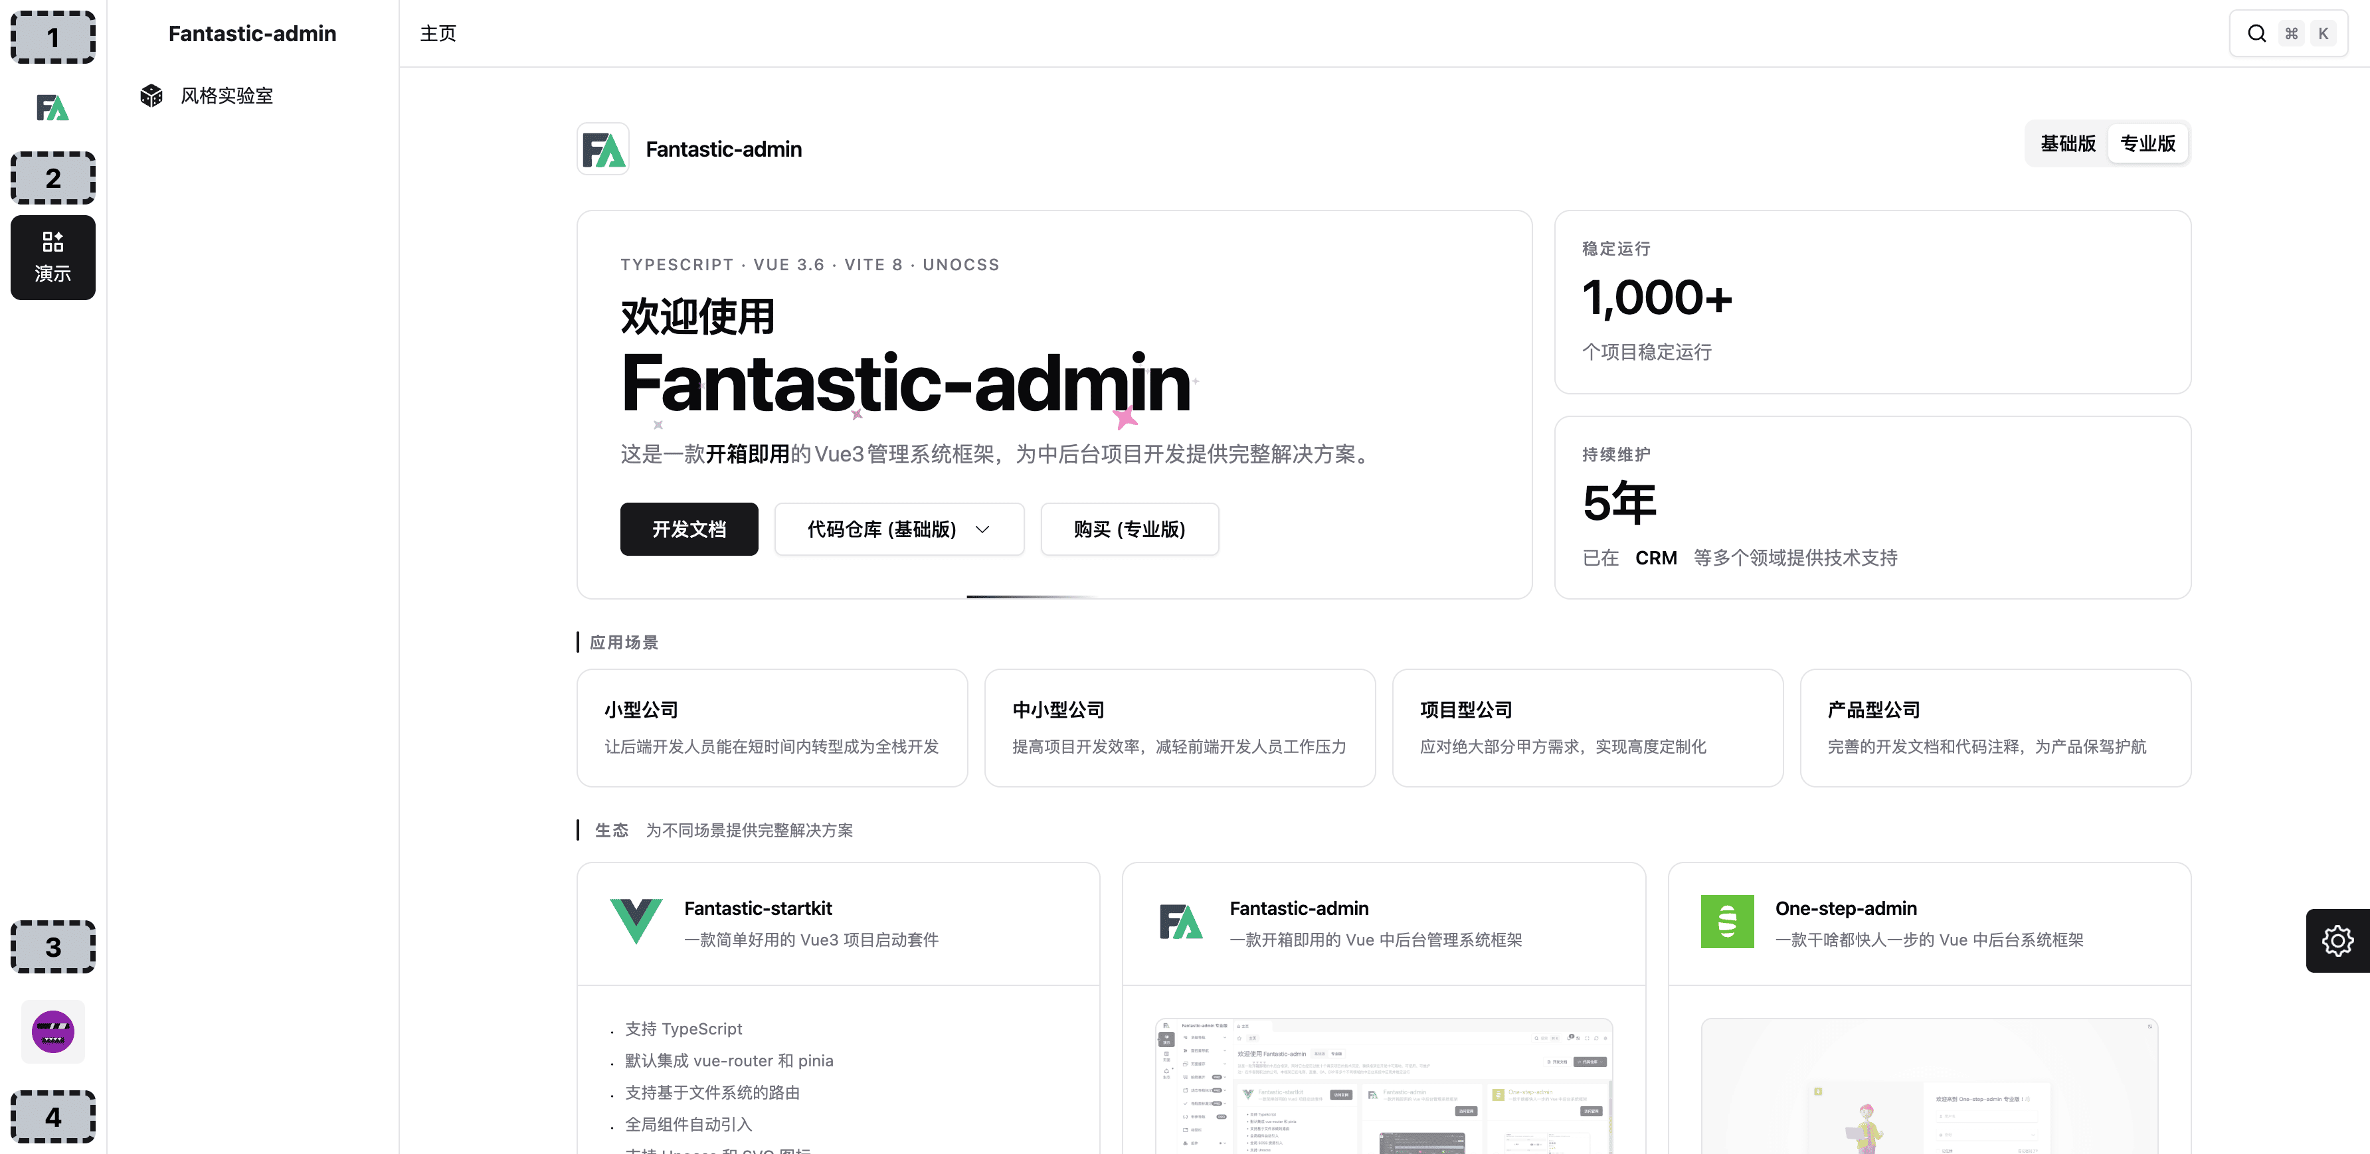Click the CRM keyword in the maintenance card

point(1656,558)
